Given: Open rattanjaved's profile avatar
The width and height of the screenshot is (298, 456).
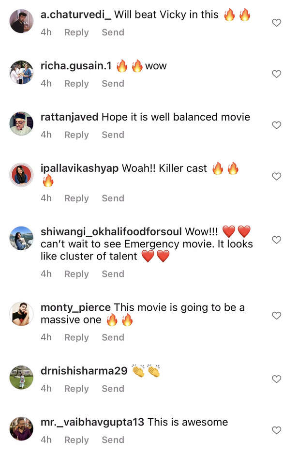Looking at the screenshot, I should (21, 123).
